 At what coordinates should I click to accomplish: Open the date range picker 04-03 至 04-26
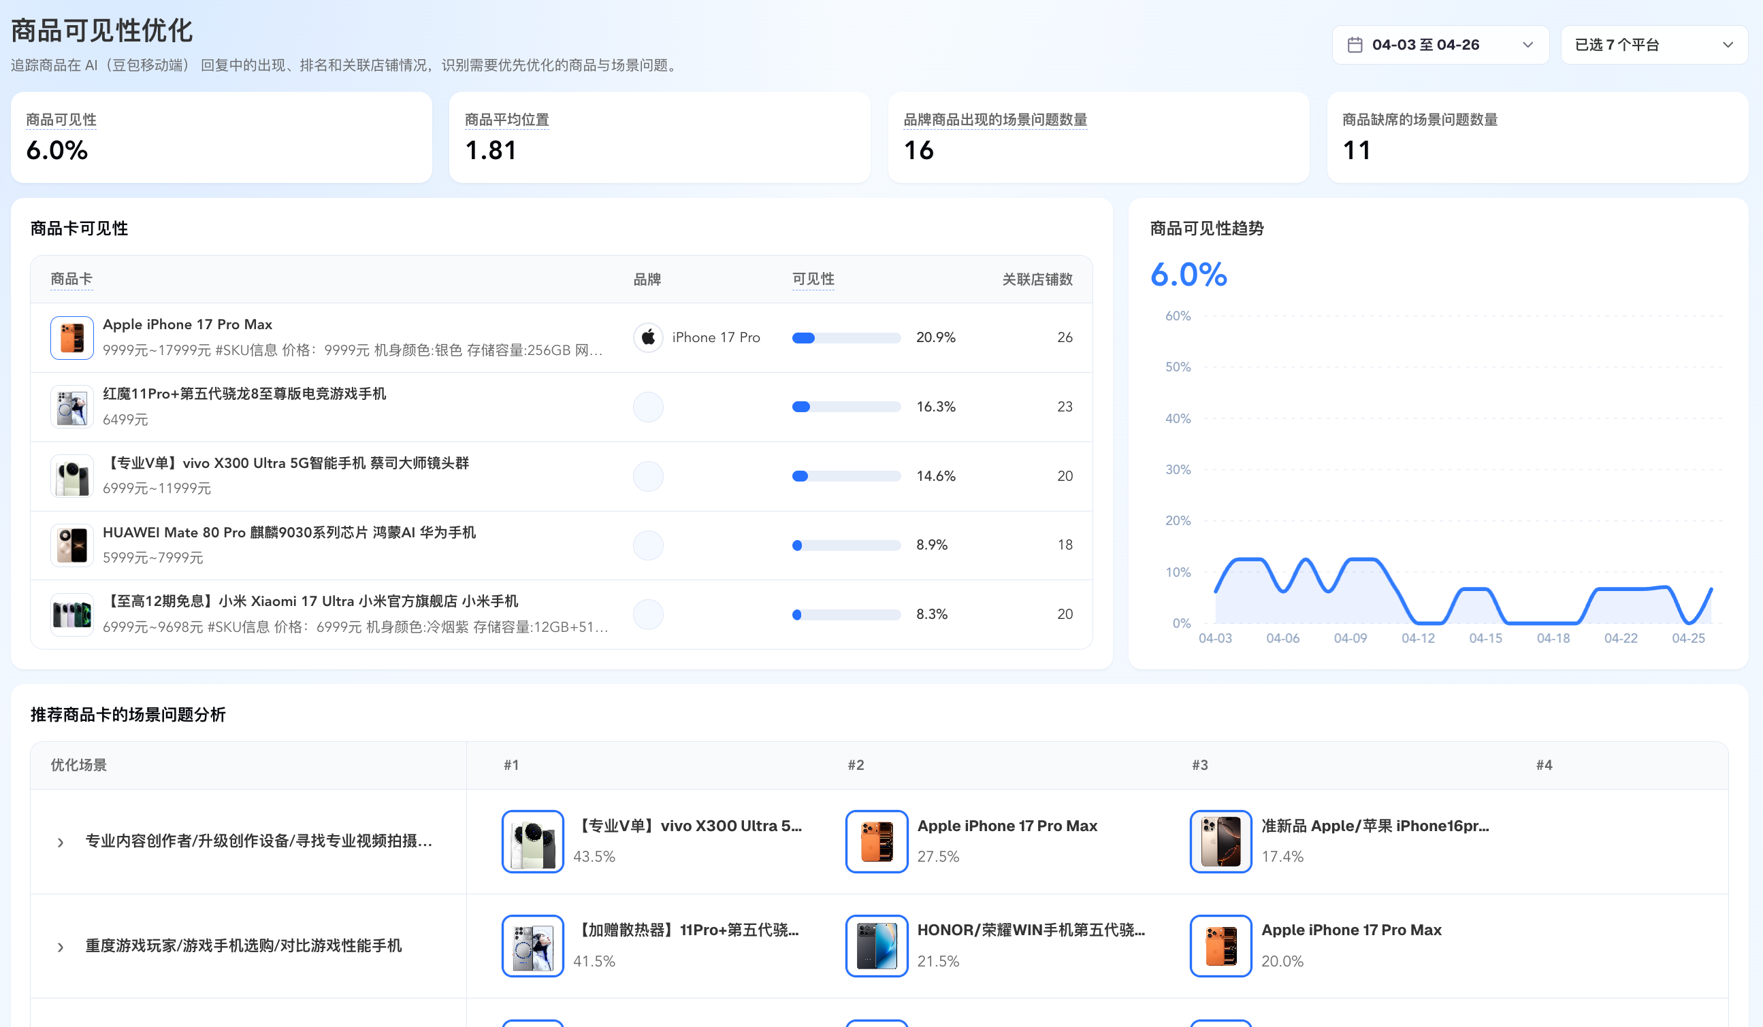pyautogui.click(x=1440, y=45)
